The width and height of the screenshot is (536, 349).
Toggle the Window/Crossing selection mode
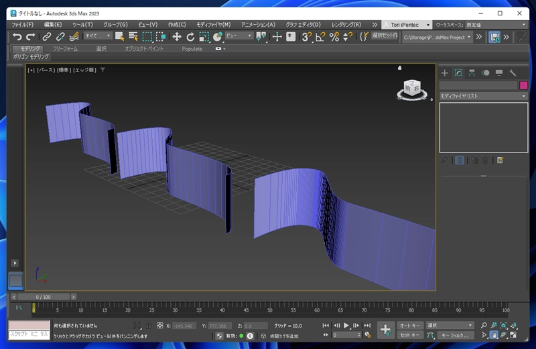161,37
